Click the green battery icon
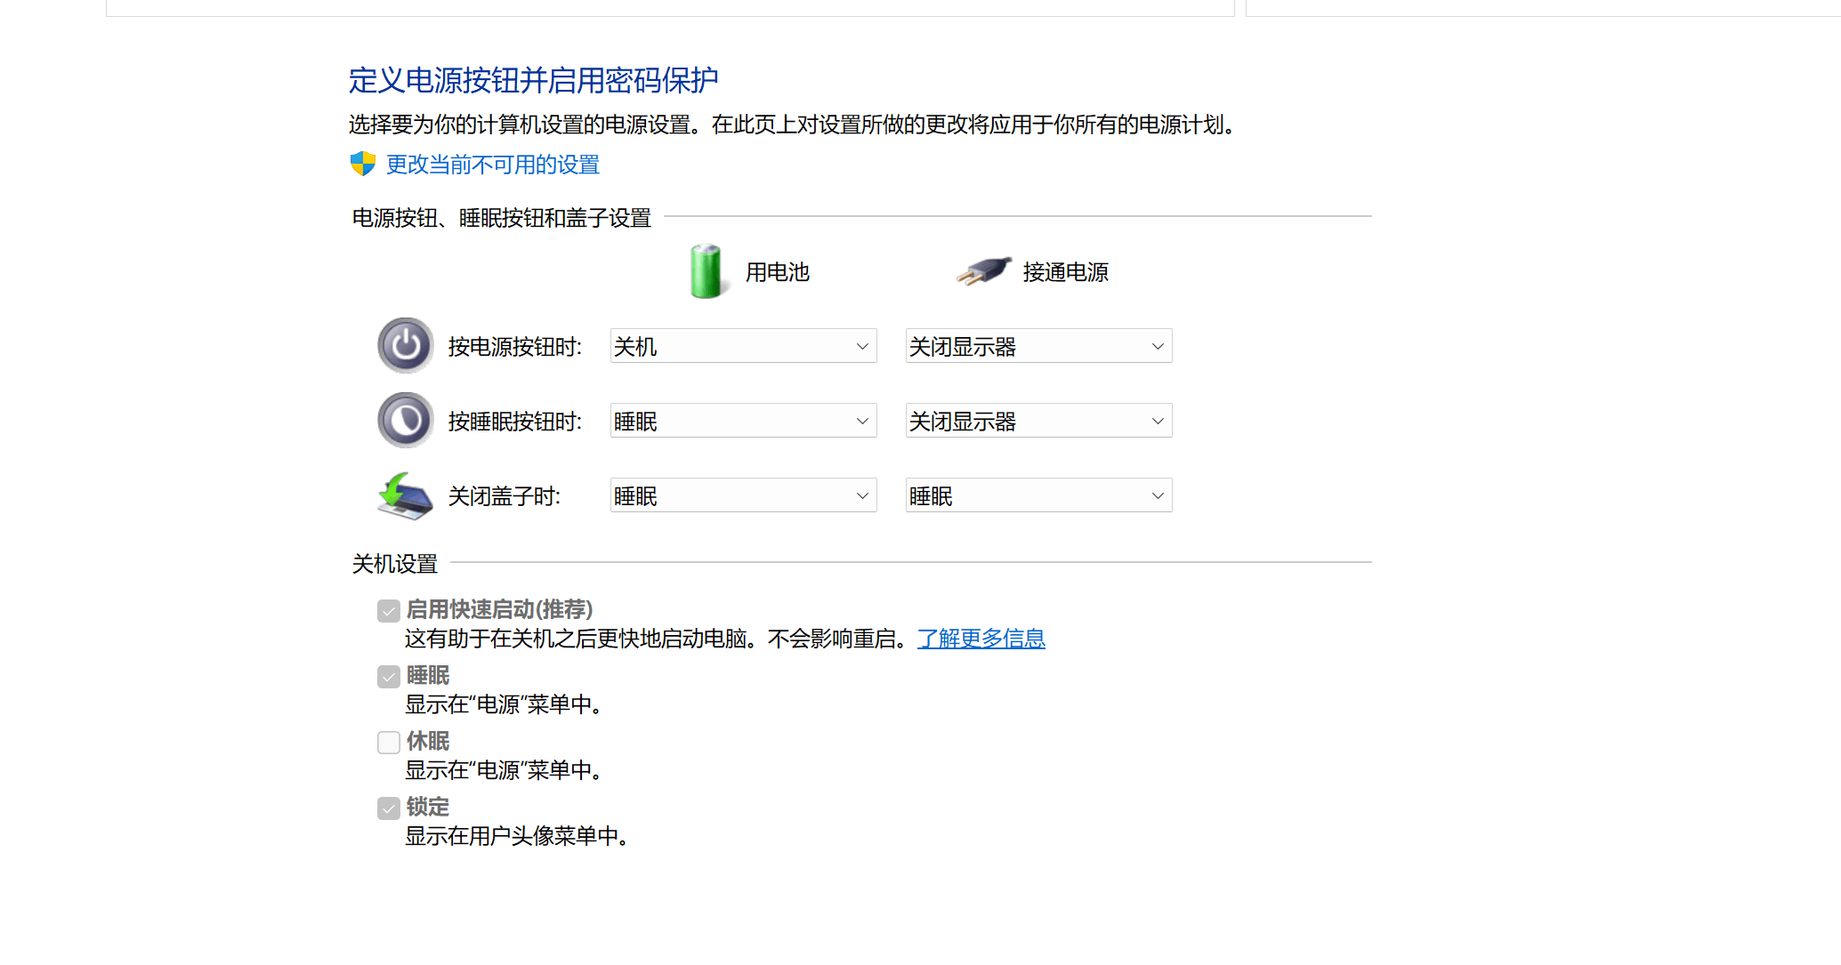 click(x=706, y=271)
